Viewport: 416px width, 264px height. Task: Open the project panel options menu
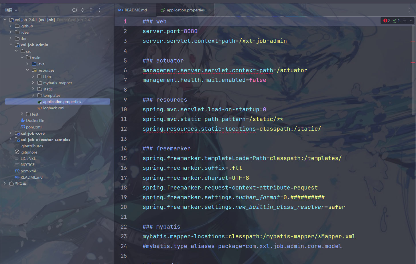99,10
